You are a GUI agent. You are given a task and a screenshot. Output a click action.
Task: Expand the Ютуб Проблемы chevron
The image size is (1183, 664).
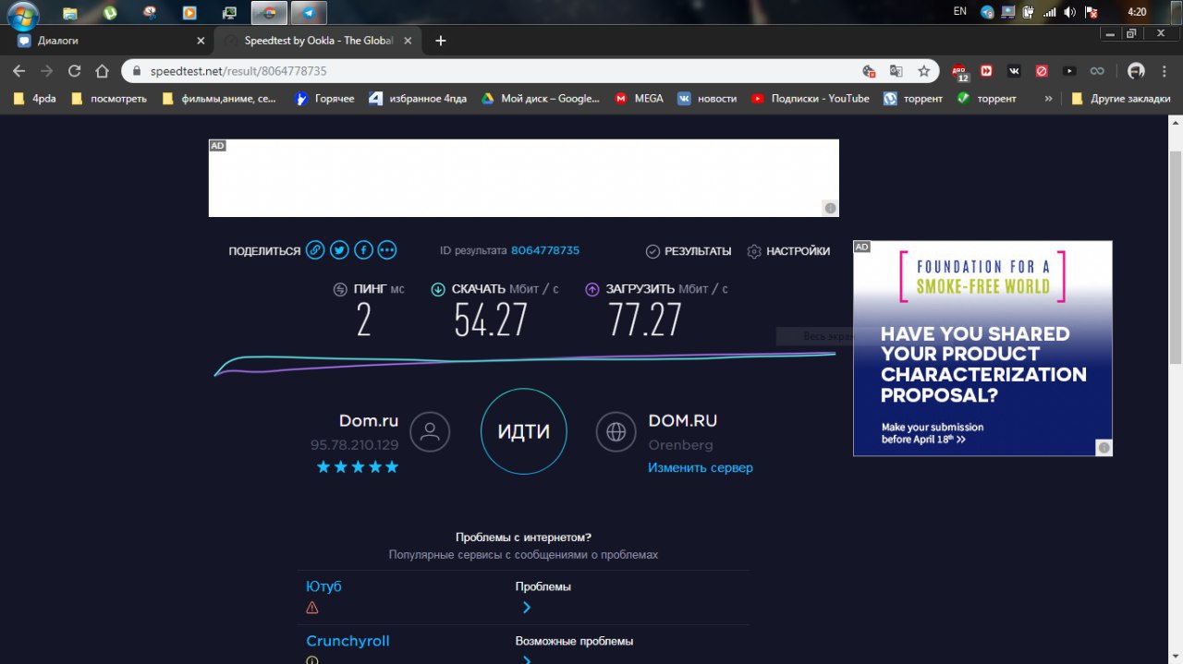tap(527, 608)
